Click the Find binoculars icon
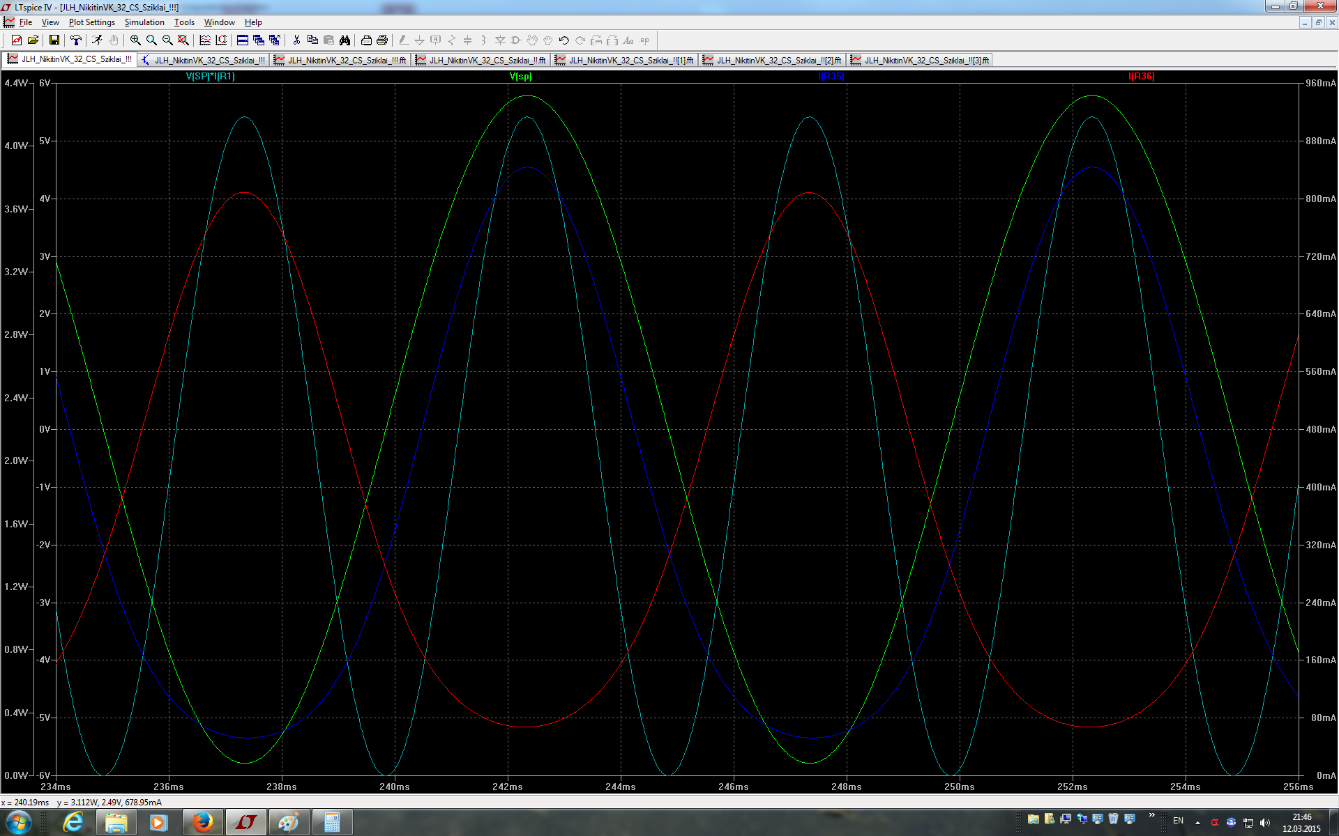The width and height of the screenshot is (1339, 836). coord(345,40)
